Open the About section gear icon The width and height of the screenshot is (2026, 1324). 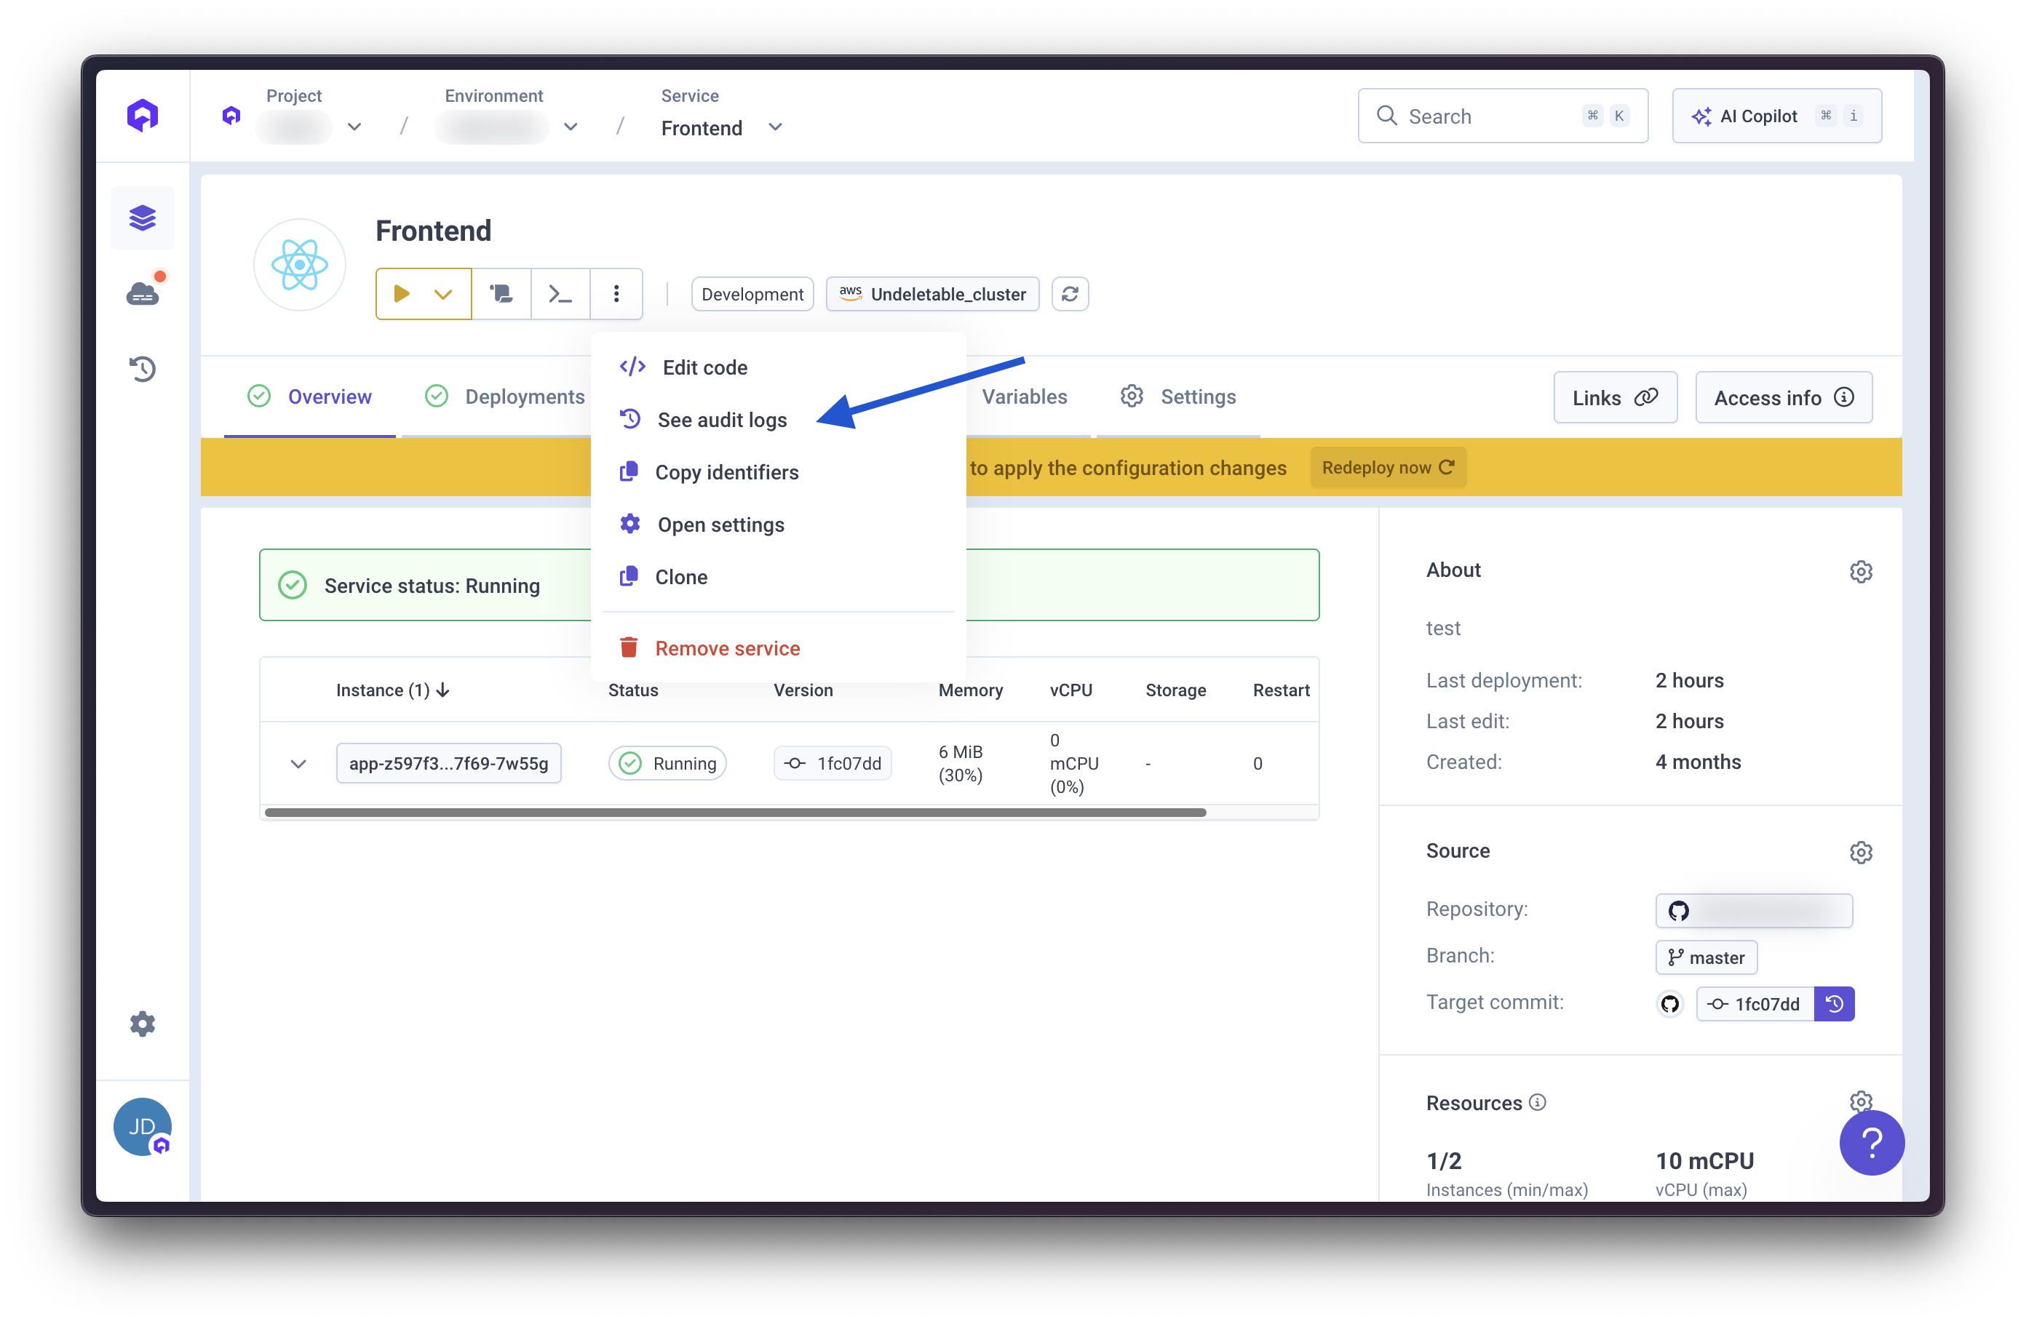[x=1861, y=571]
